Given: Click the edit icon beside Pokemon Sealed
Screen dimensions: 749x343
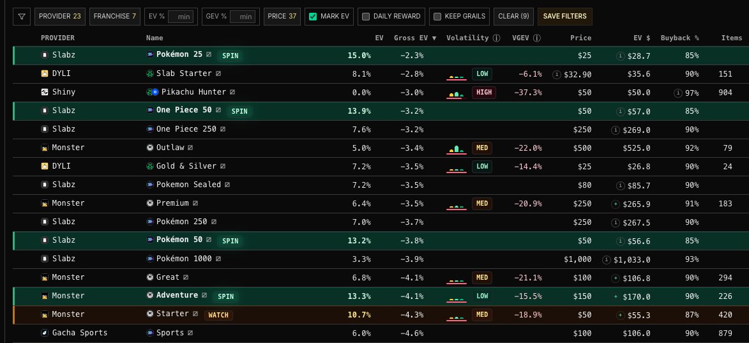Looking at the screenshot, I should [227, 185].
